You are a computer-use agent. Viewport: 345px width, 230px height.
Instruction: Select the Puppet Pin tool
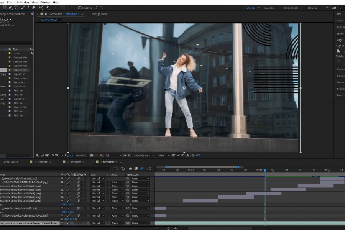[x=47, y=7]
